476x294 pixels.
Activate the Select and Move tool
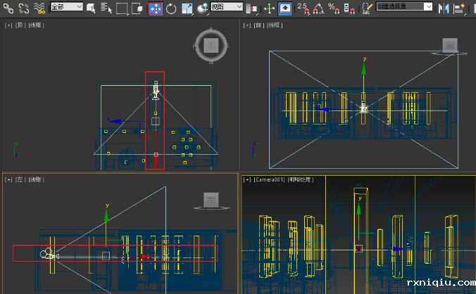[x=155, y=8]
